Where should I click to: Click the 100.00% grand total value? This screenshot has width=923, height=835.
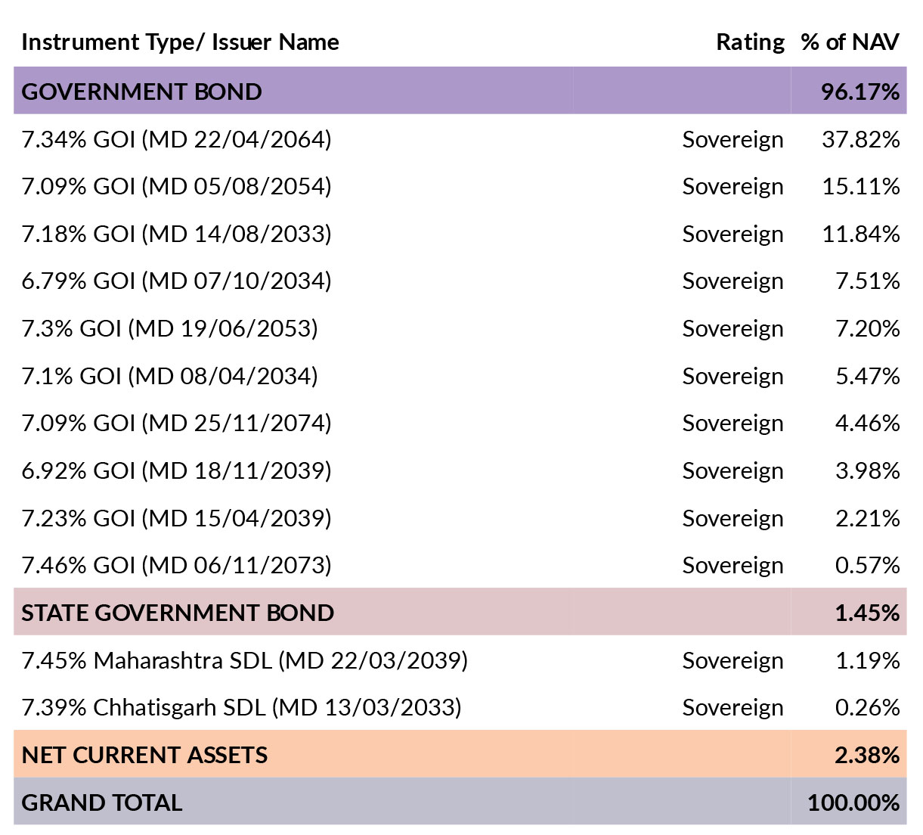853,802
